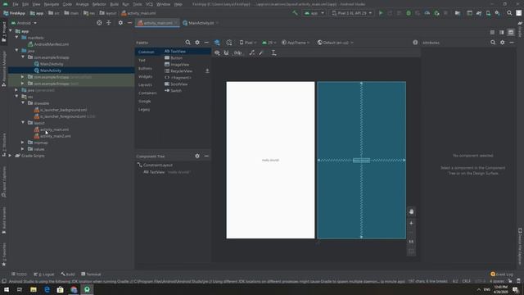Click the green Run app button
The image size is (524, 295).
coord(381,13)
